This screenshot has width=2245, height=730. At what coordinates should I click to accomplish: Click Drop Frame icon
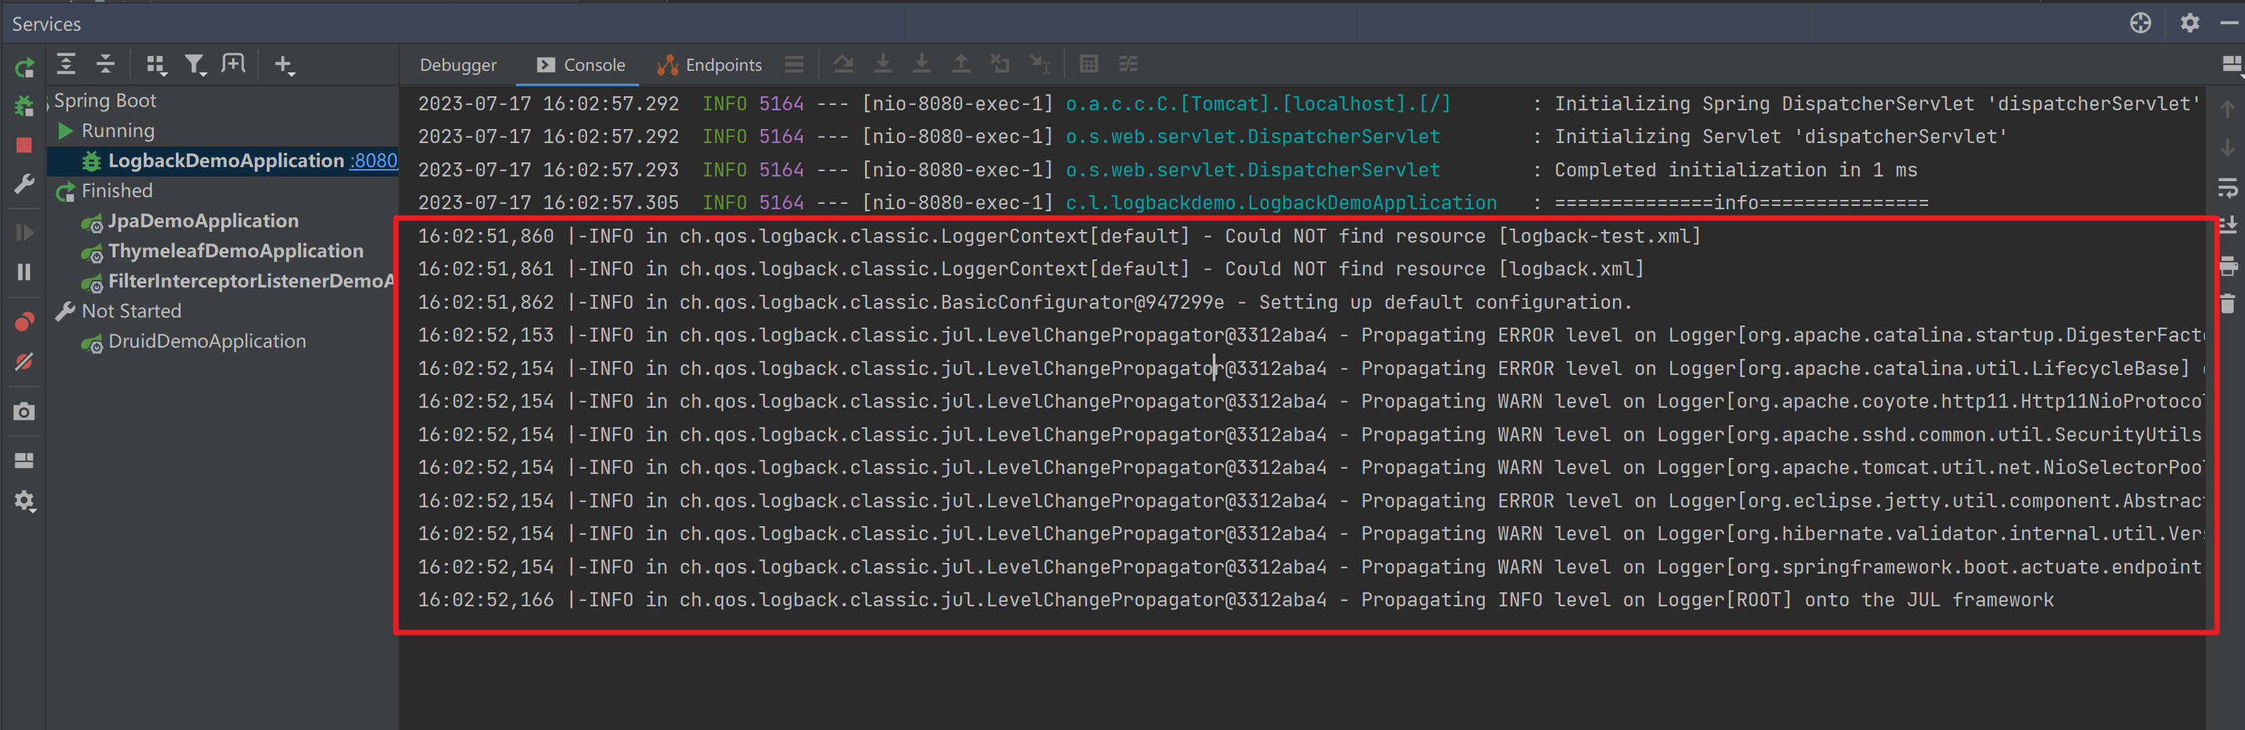pos(999,64)
